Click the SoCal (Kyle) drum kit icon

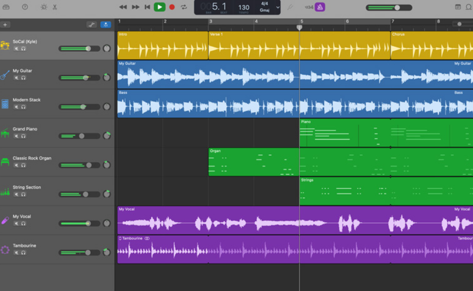tap(5, 46)
